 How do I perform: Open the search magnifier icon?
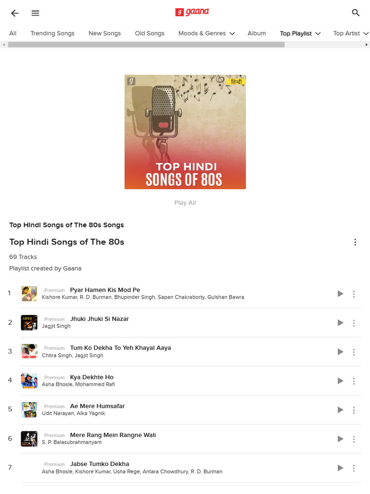[x=356, y=13]
